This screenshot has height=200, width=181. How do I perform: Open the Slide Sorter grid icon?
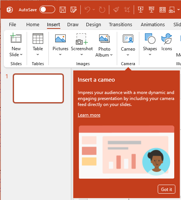coord(163,10)
